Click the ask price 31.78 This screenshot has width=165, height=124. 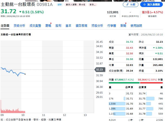tap(142, 114)
